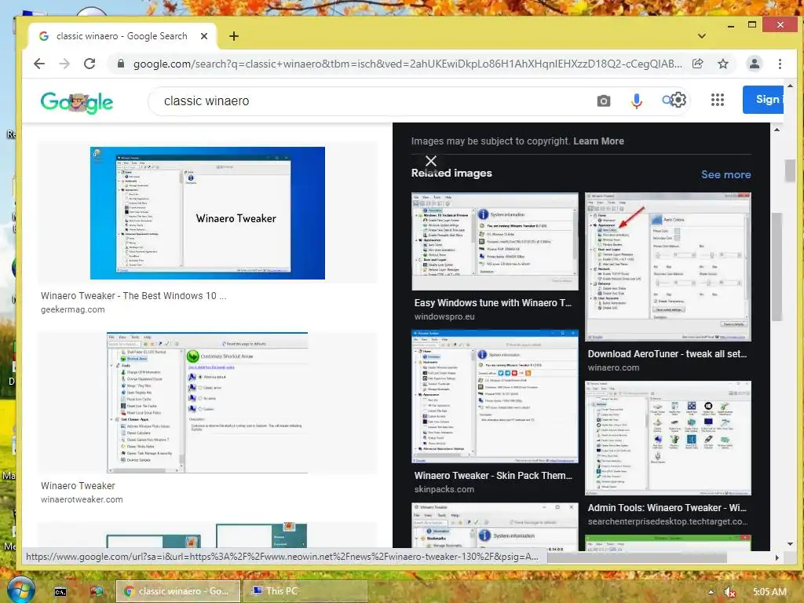
Task: Go back using the browser back arrow
Action: (39, 64)
